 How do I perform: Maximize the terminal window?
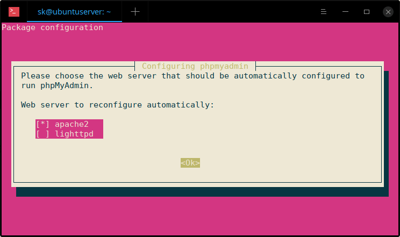tap(367, 11)
